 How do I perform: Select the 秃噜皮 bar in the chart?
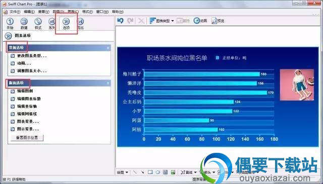coord(206,93)
